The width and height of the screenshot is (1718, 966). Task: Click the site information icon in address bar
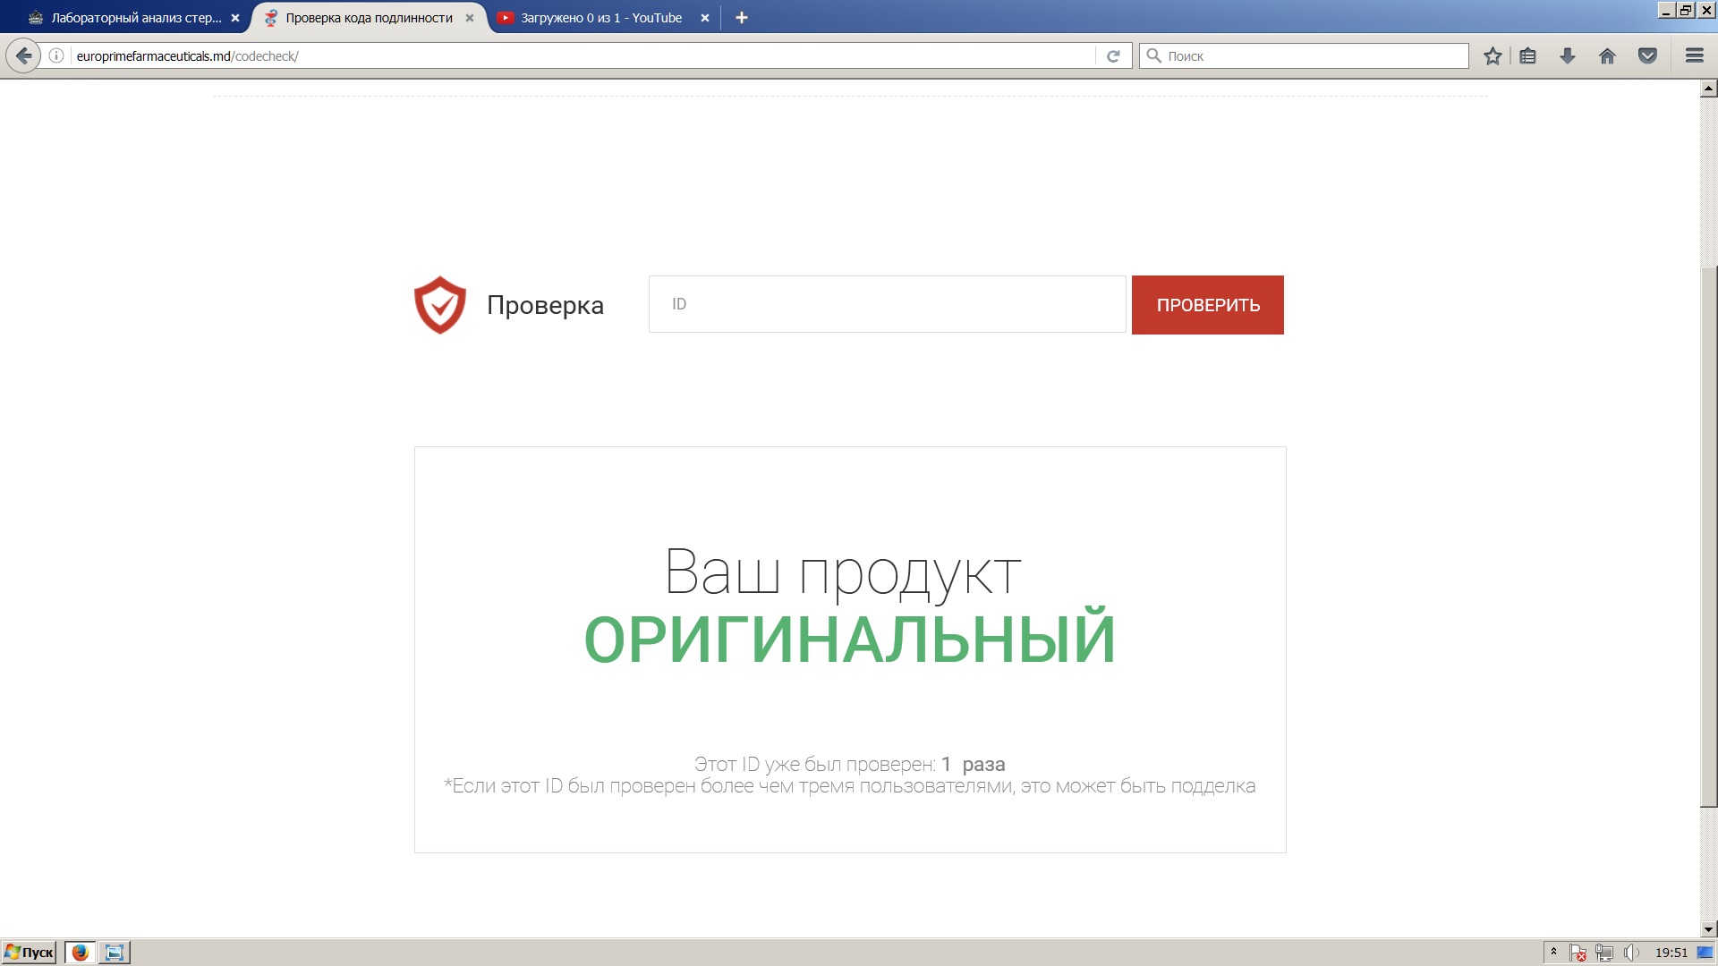click(x=56, y=55)
